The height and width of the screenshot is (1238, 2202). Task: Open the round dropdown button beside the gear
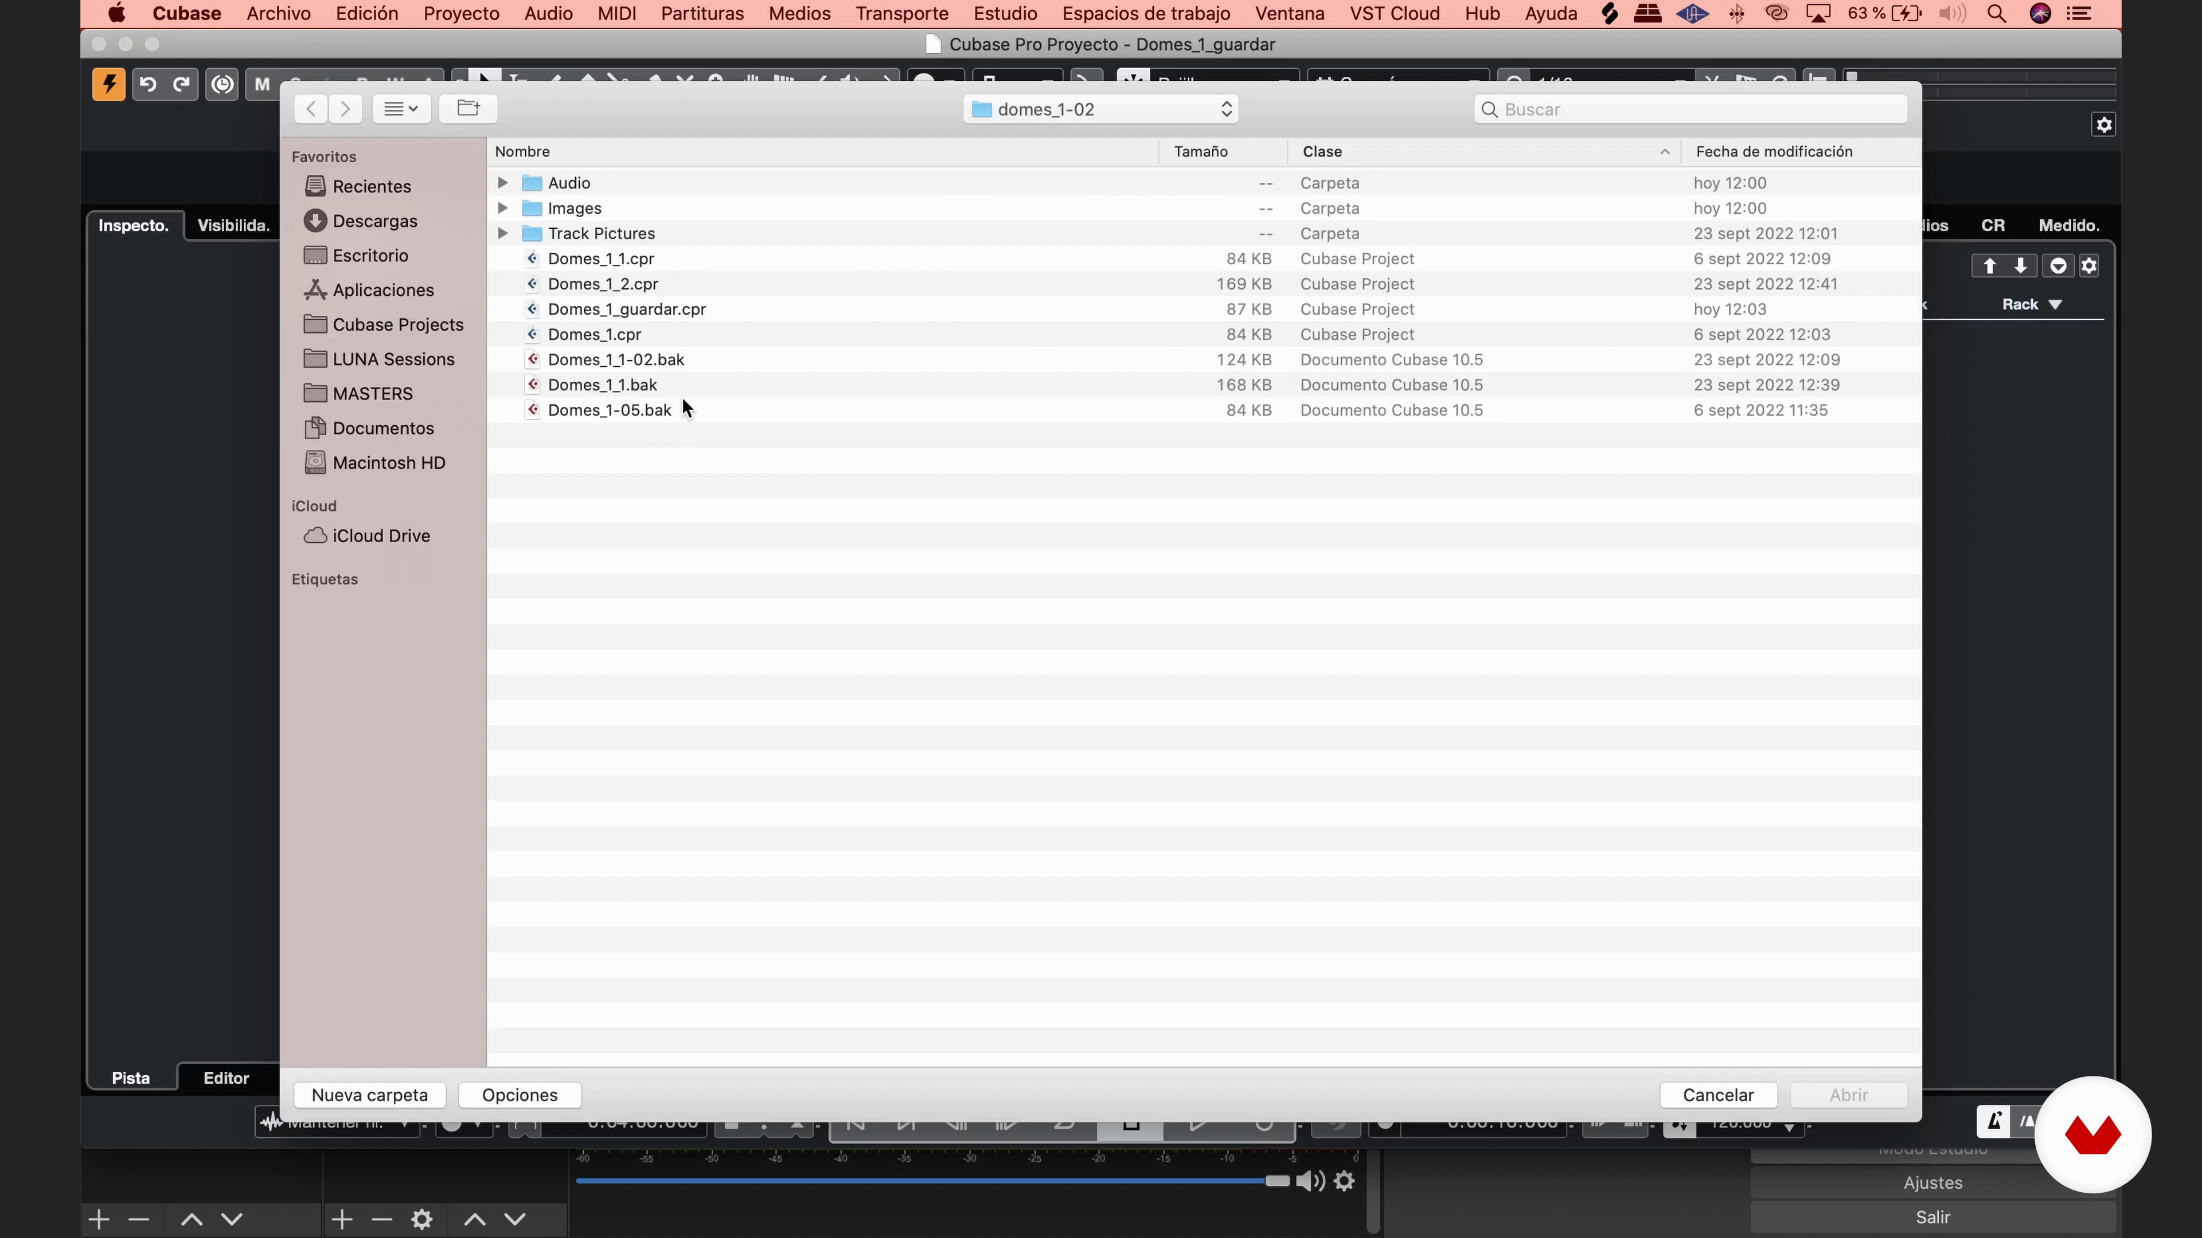coord(2059,266)
